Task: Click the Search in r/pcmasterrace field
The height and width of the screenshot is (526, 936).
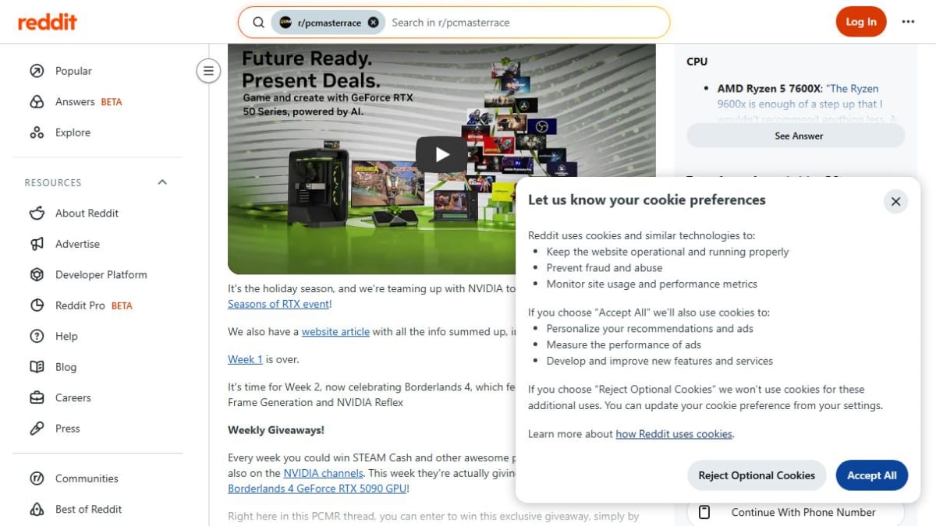Action: (526, 23)
